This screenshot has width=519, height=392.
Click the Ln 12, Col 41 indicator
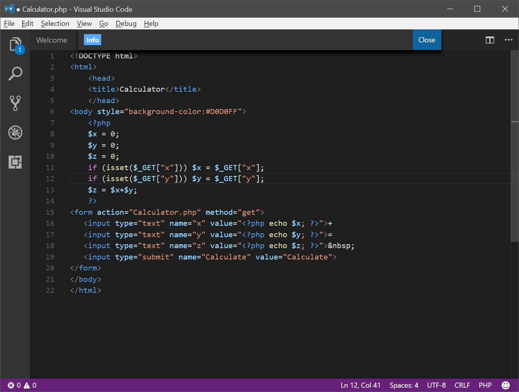(361, 385)
